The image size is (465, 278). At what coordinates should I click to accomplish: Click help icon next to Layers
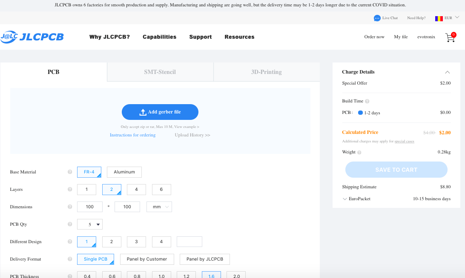pos(70,189)
